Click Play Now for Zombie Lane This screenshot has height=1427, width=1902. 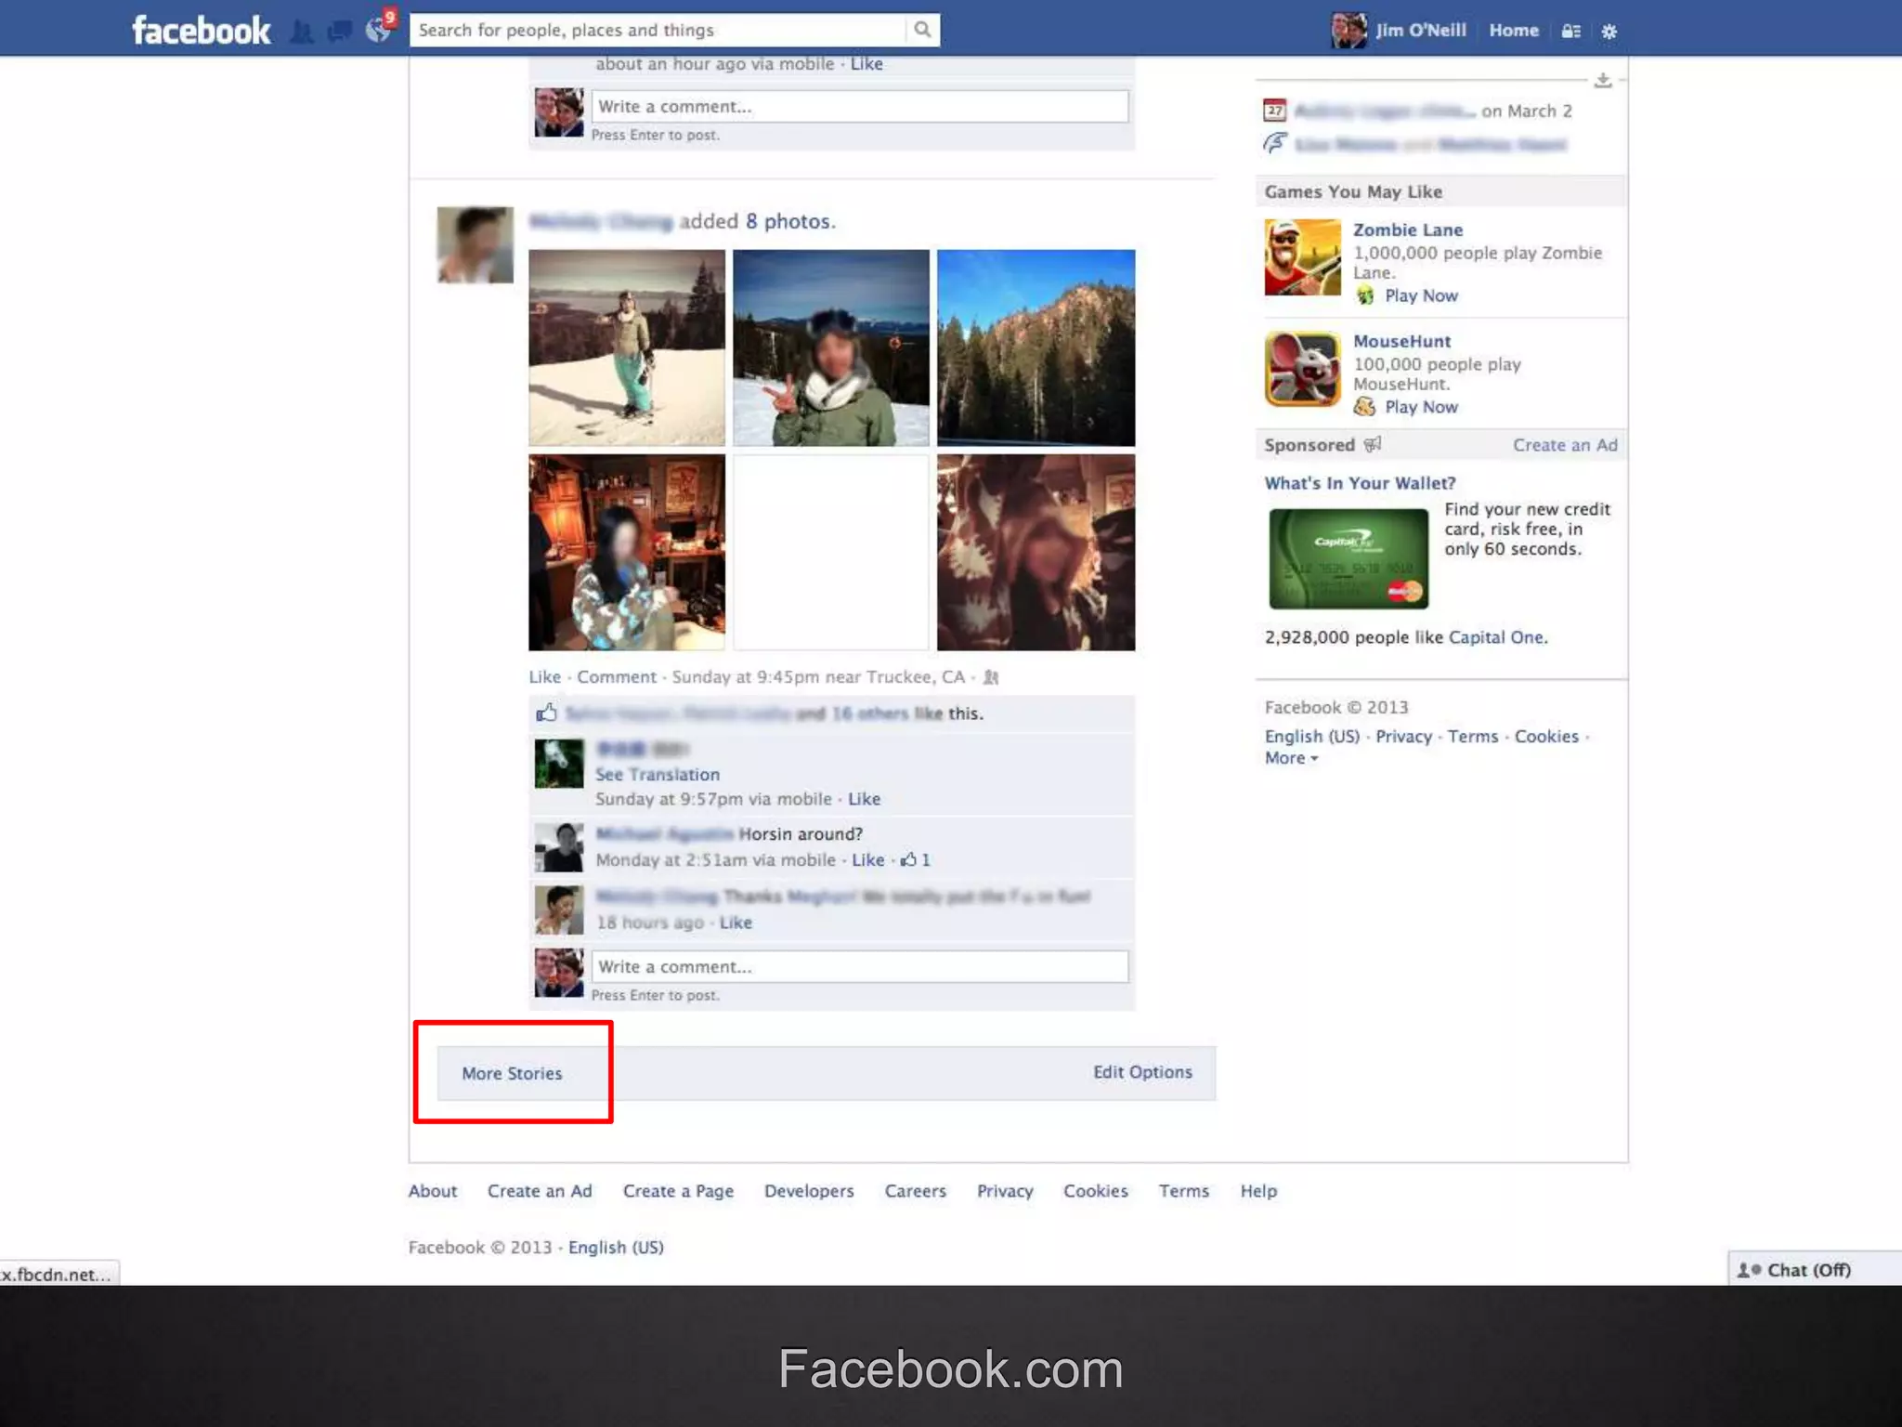[1421, 295]
